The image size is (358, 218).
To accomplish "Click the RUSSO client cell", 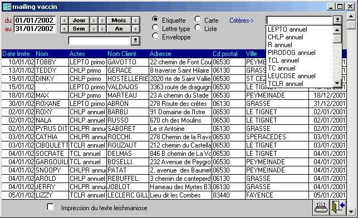I will coord(127,120).
